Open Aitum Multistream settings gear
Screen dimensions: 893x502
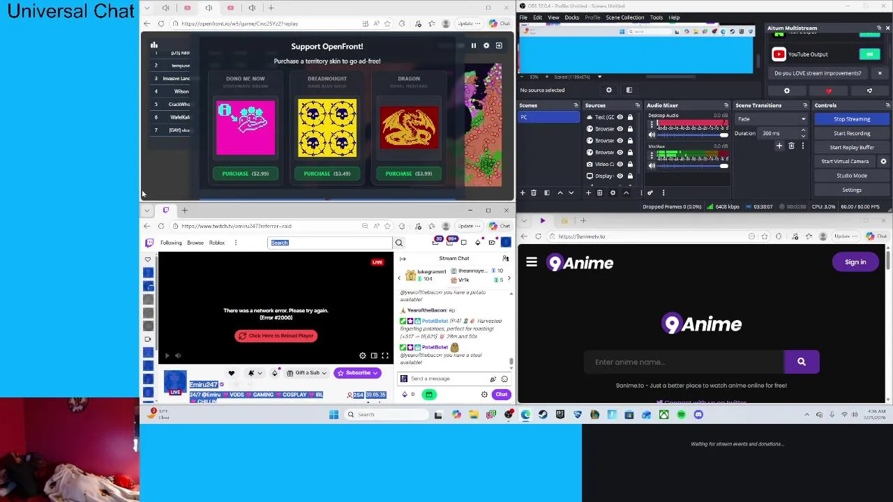pos(787,91)
